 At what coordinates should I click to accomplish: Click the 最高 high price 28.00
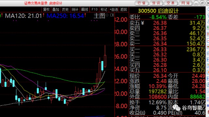199,81
